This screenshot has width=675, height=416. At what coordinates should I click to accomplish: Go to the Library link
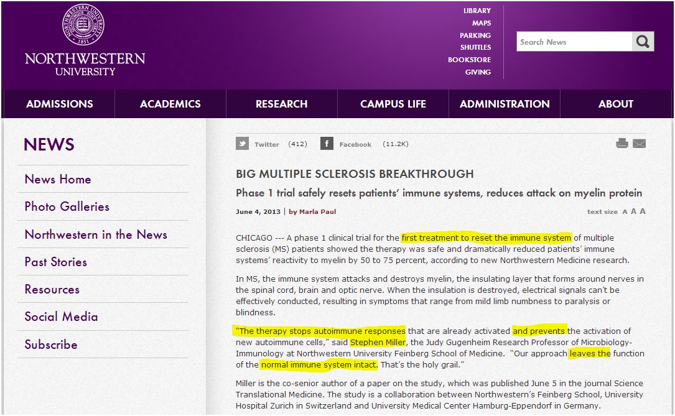click(477, 11)
